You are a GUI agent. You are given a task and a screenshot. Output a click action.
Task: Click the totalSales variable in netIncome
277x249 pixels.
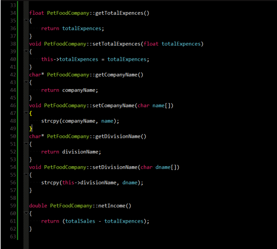click(80, 221)
